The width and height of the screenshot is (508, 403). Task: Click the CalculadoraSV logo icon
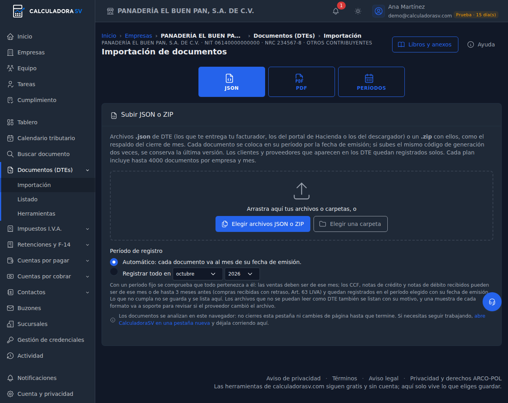click(18, 11)
